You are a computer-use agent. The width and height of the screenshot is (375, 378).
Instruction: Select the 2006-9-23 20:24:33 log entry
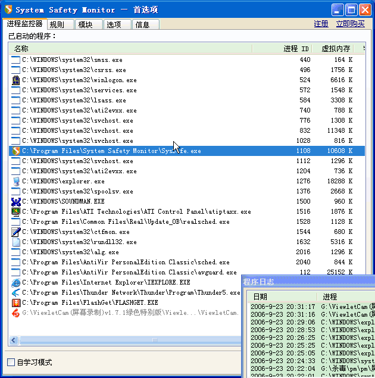(312, 361)
